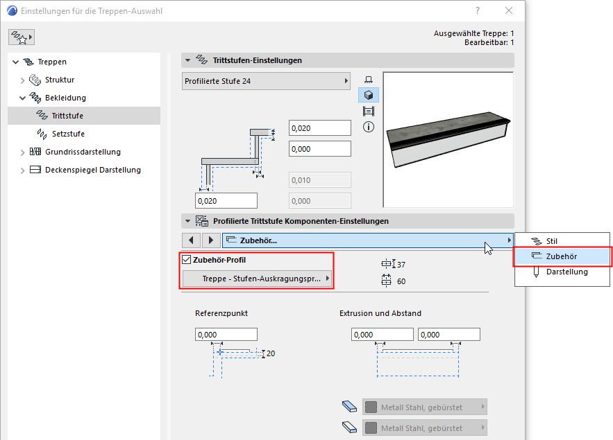Click the 3D tread preview image

tap(448, 140)
